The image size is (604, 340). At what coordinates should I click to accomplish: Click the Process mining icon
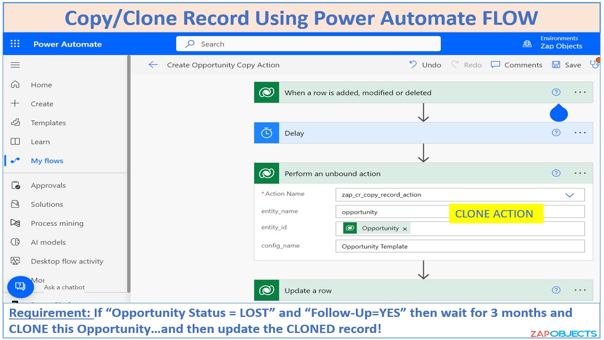[15, 223]
